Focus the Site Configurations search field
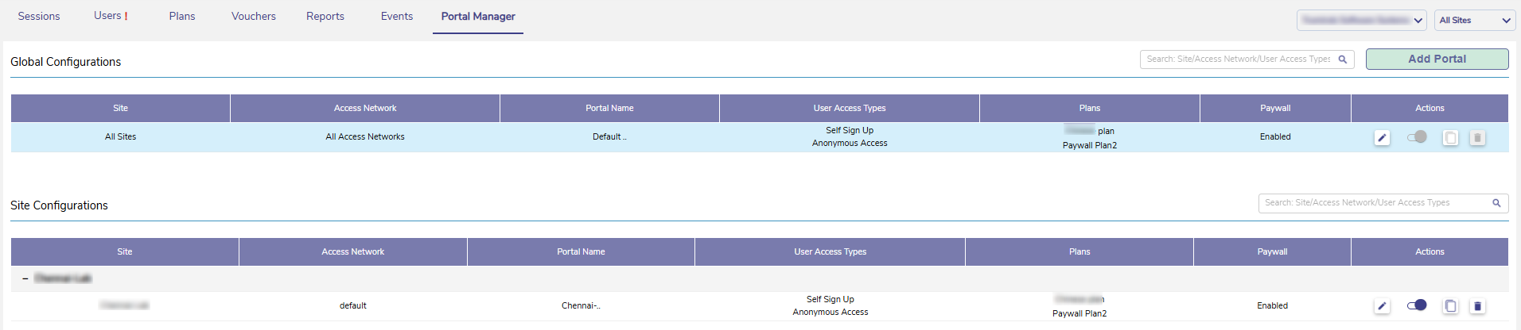The height and width of the screenshot is (330, 1521). pos(1373,203)
